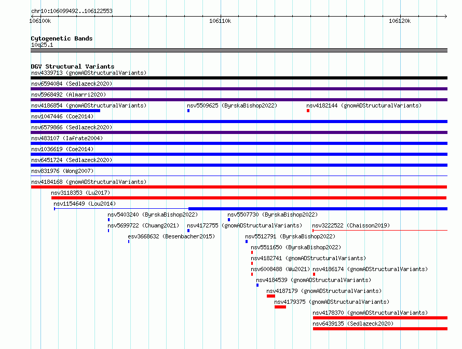The height and width of the screenshot is (349, 462).
Task: Click the nsv4182741 red marker
Action: click(x=252, y=263)
